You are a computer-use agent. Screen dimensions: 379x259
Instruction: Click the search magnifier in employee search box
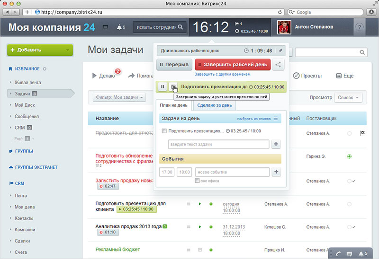click(180, 27)
